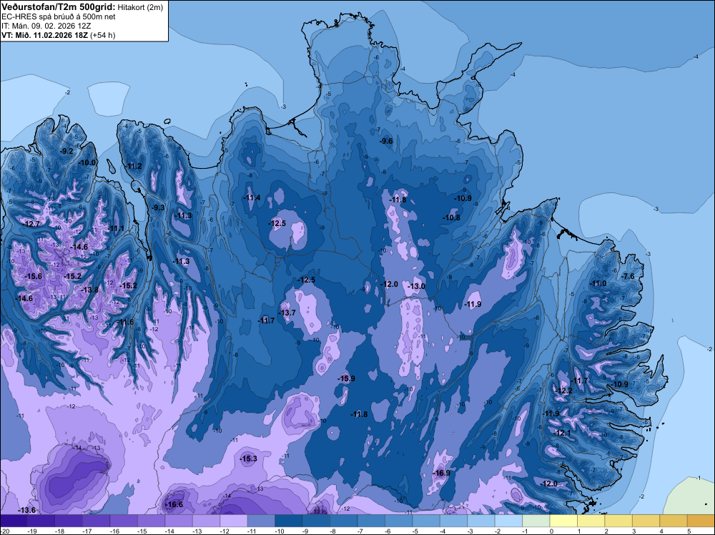Click the title "Veðurstofan/T2m 500grid: Hitakort (2m)"

82,6
